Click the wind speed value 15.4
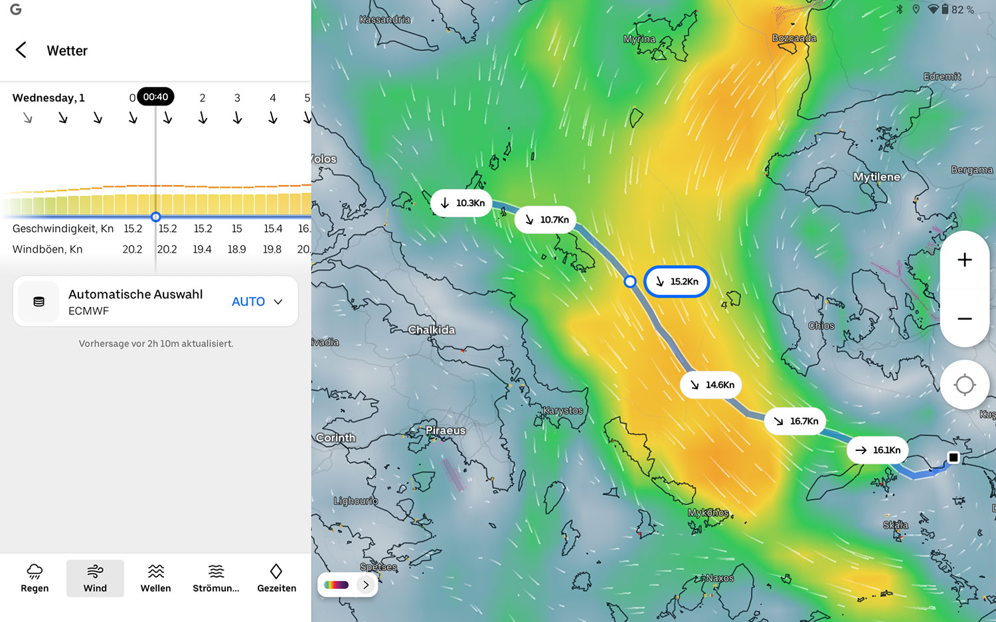 tap(273, 229)
